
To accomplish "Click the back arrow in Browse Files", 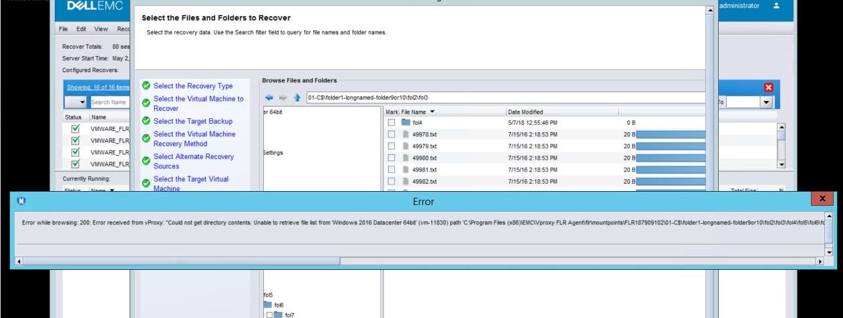I will tap(269, 98).
